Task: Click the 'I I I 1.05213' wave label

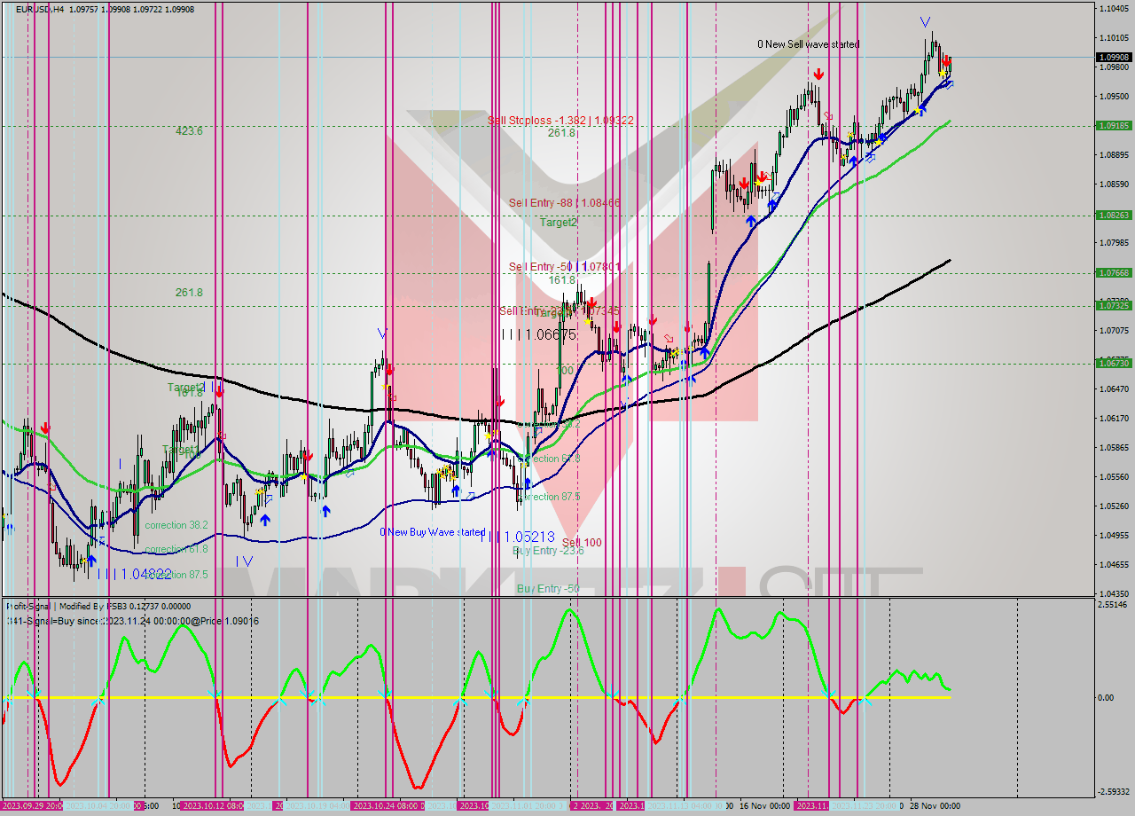Action: pyautogui.click(x=518, y=537)
